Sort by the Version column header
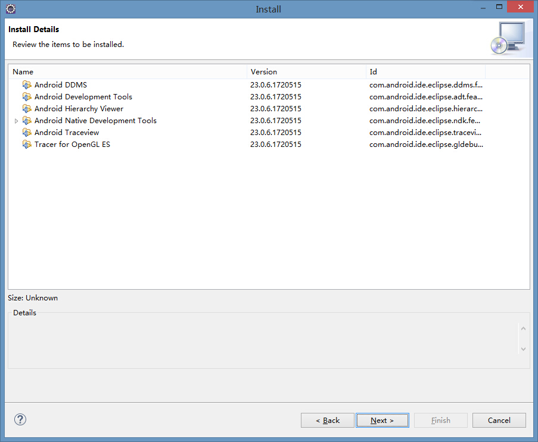The height and width of the screenshot is (442, 538). (x=306, y=71)
